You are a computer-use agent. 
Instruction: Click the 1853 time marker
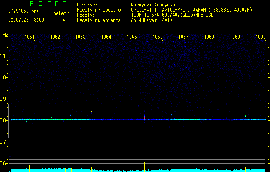pyautogui.click(x=81, y=37)
